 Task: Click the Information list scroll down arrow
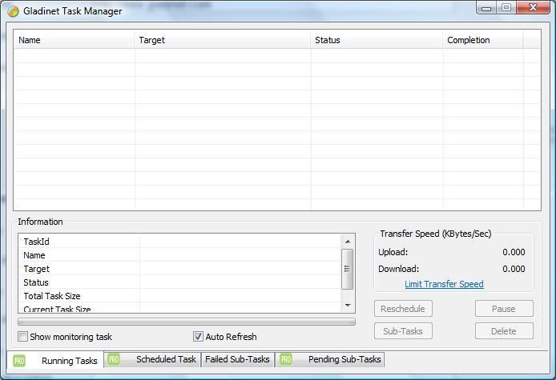pos(348,305)
